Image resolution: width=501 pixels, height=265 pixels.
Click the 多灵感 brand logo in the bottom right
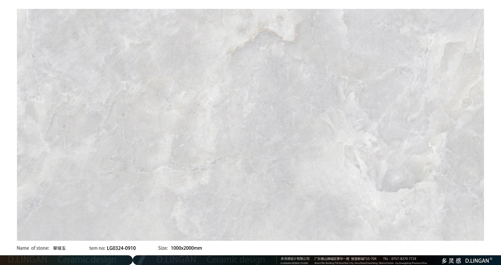coord(451,261)
